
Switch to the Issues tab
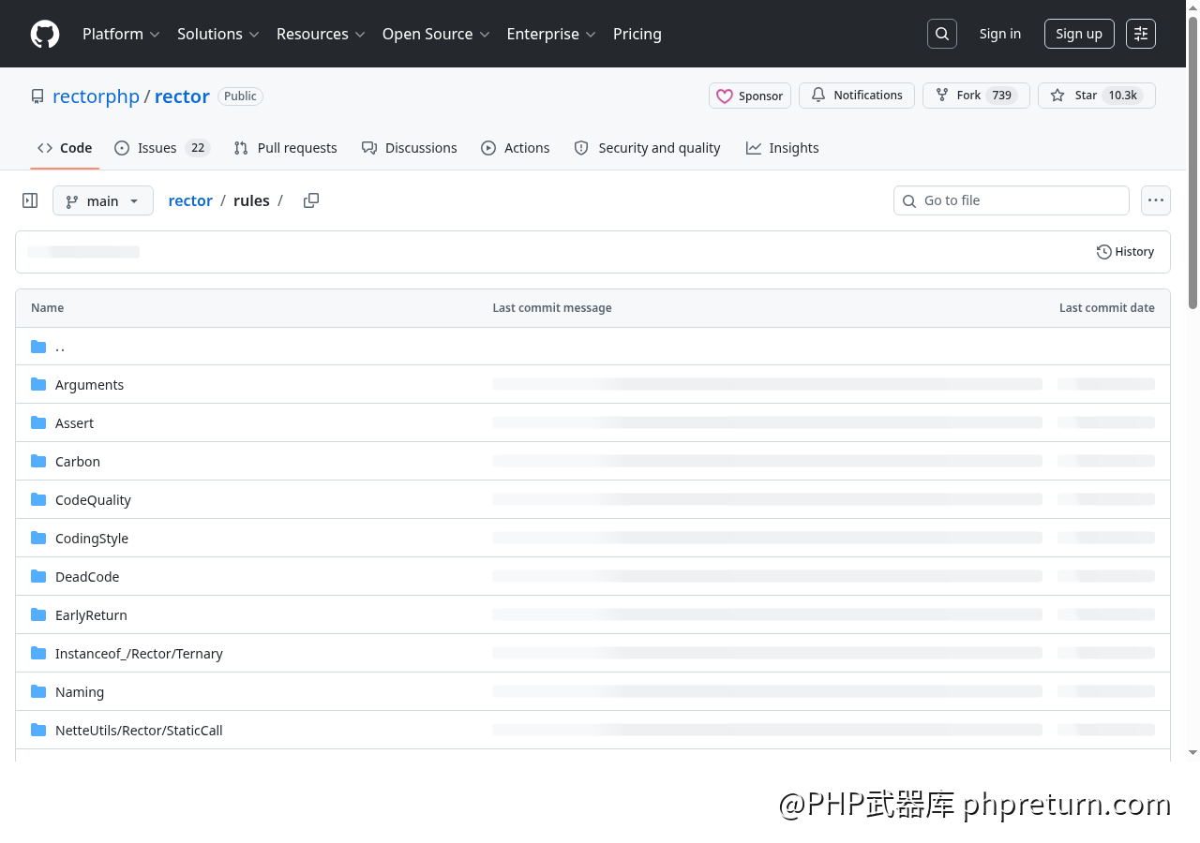(162, 148)
